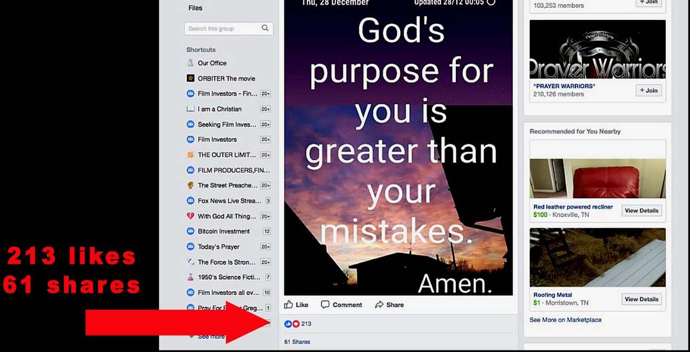Image resolution: width=690 pixels, height=352 pixels.
Task: Click the Search this group field
Action: [228, 28]
